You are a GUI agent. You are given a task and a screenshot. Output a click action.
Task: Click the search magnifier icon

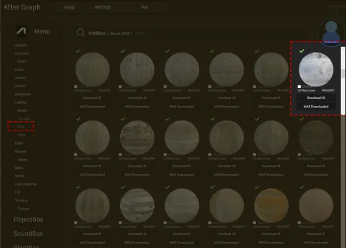[81, 33]
